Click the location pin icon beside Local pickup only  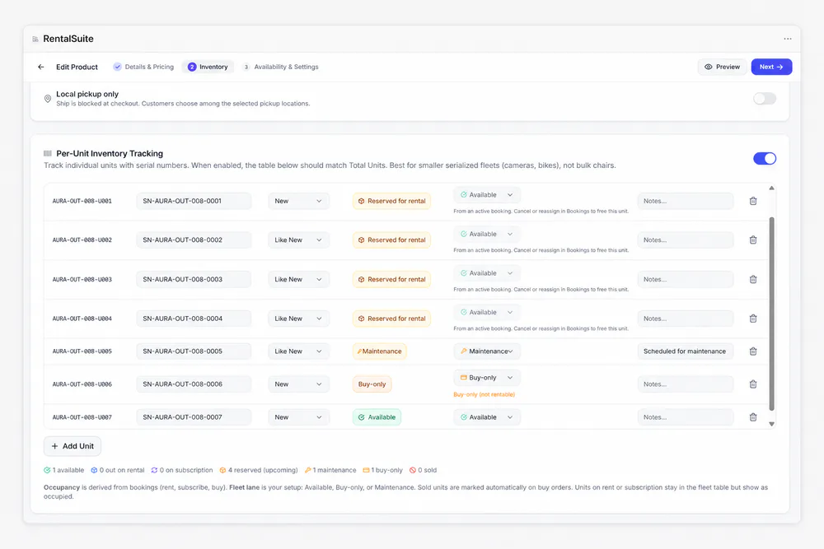point(47,99)
